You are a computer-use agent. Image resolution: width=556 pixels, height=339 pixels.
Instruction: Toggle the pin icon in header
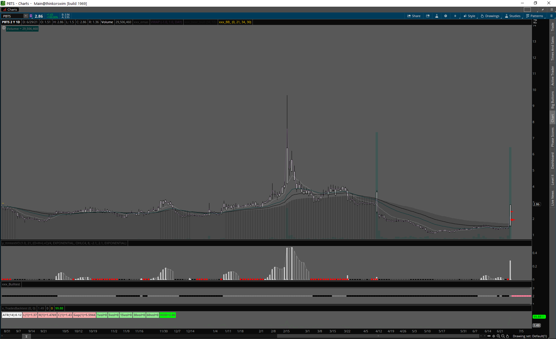(x=543, y=10)
